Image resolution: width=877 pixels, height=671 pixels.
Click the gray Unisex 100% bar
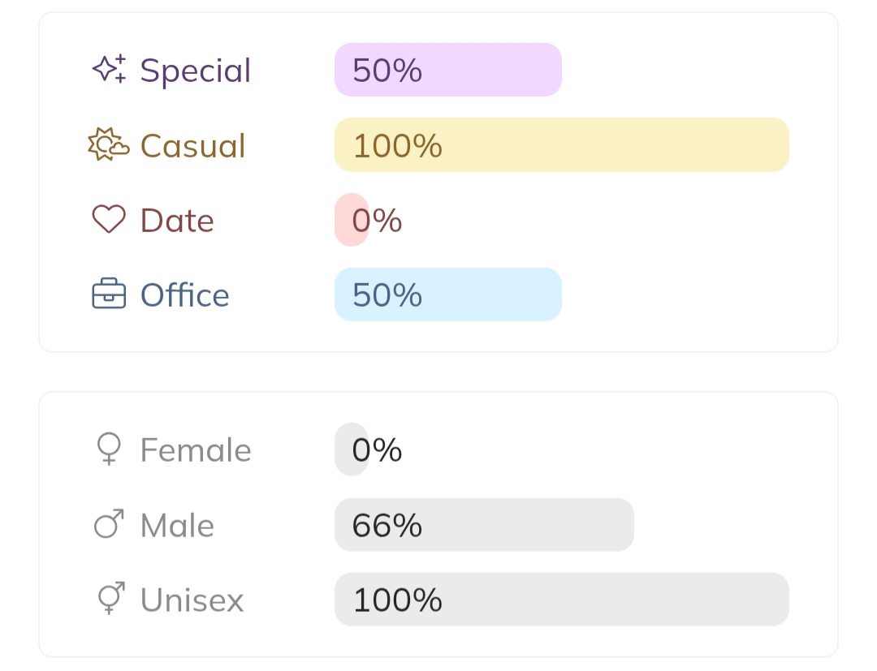click(x=561, y=600)
